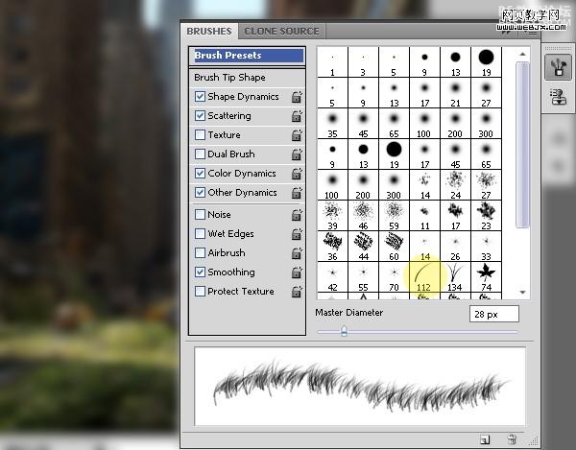Viewport: 576px width, 450px height.
Task: Toggle the lock icon for Other Dynamics
Action: click(x=297, y=193)
